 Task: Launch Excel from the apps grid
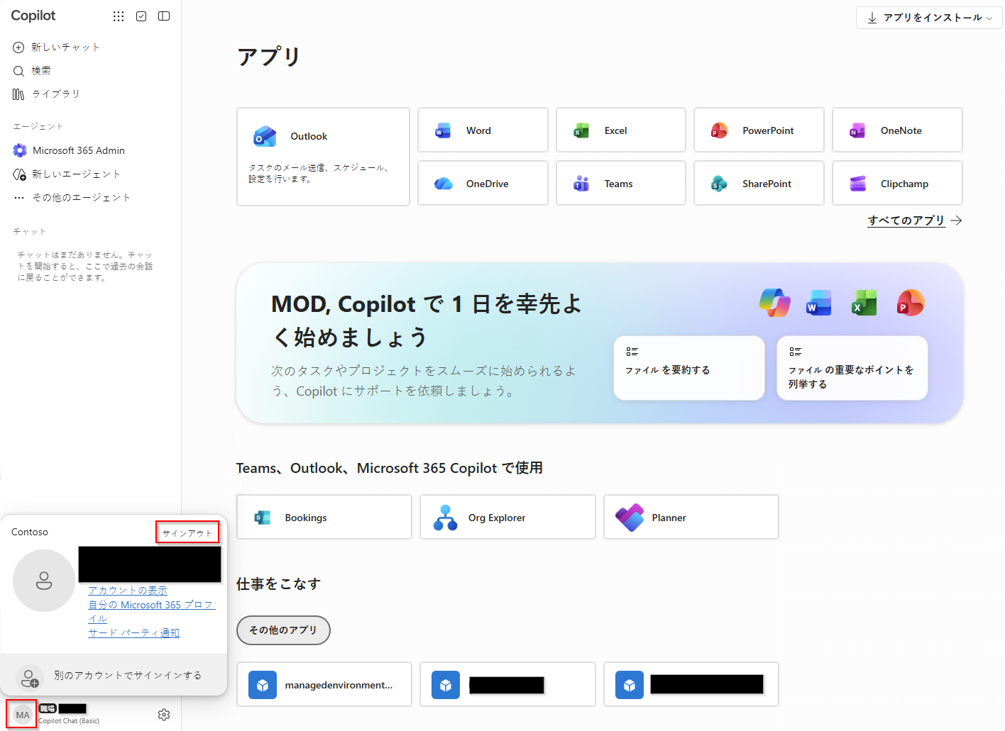click(621, 130)
